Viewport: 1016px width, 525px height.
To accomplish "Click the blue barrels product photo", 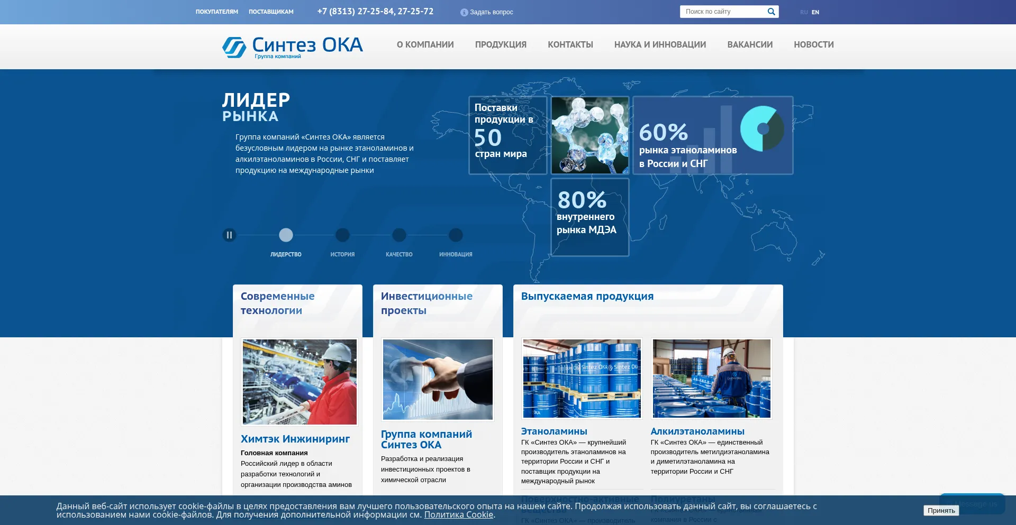I will [581, 379].
